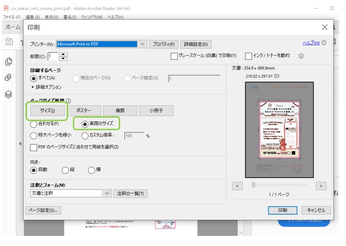Open ウィンドウ(W) menu
Image resolution: width=346 pixels, height=246 pixels.
92,17
